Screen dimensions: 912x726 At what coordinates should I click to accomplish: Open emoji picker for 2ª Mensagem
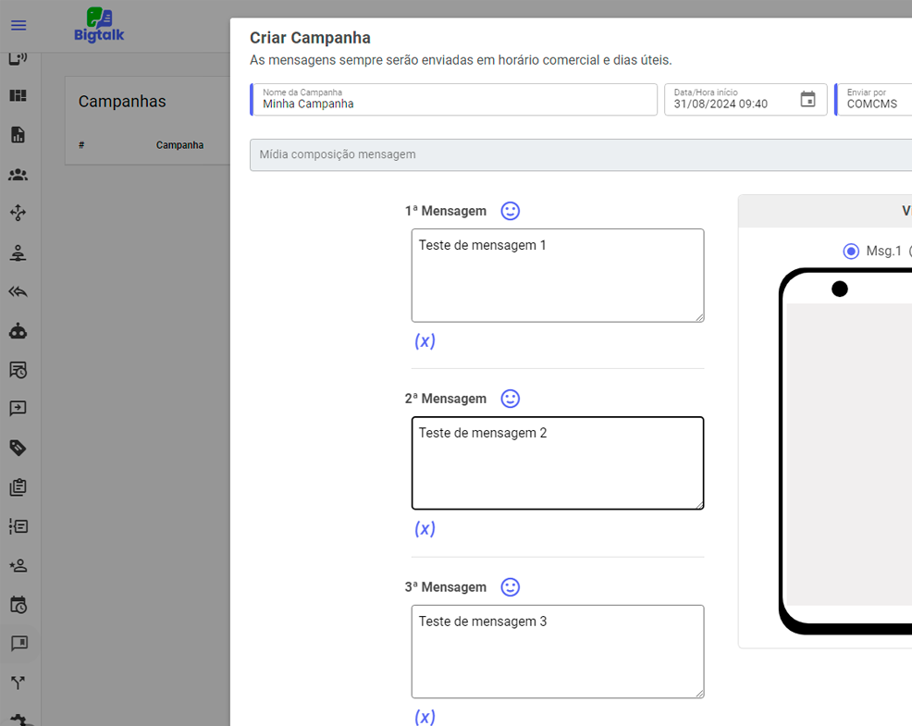(511, 399)
